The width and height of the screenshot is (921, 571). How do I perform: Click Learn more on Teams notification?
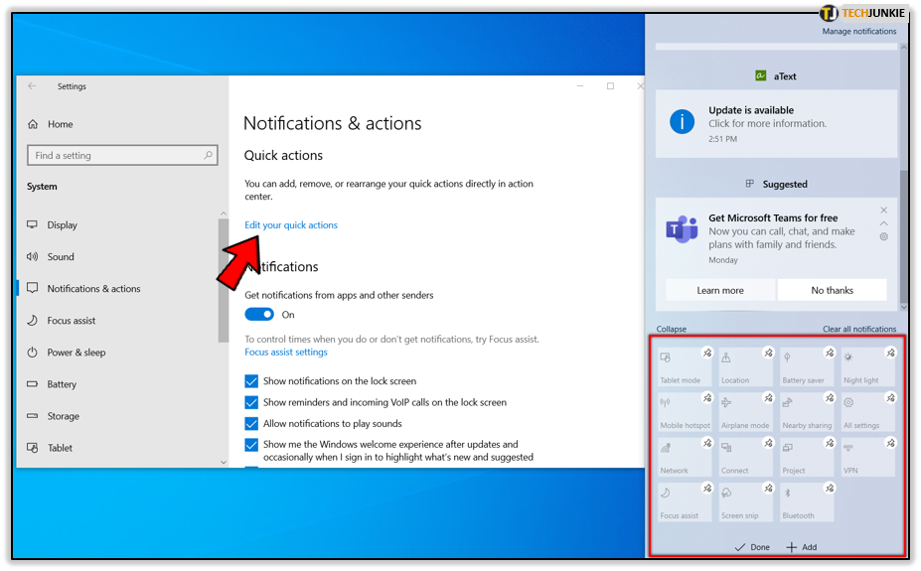[x=720, y=291]
